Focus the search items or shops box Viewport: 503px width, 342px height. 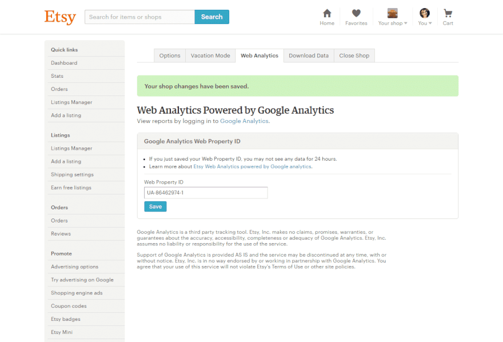point(139,17)
